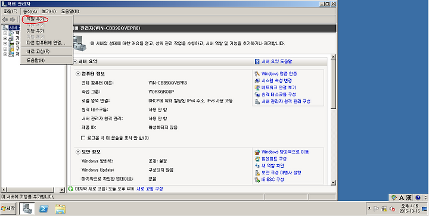The image size is (429, 216).
Task: Click the Back arrow in the toolbar
Action: (5, 20)
